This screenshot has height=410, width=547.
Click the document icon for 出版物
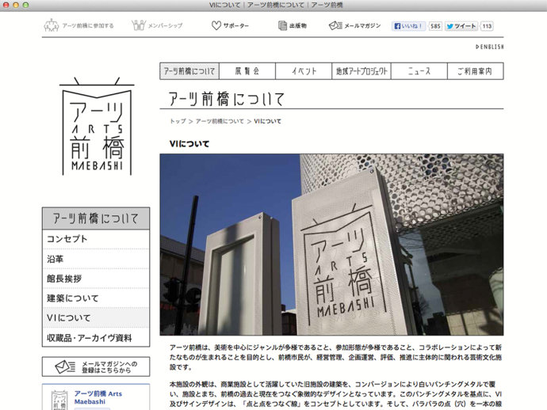(282, 25)
